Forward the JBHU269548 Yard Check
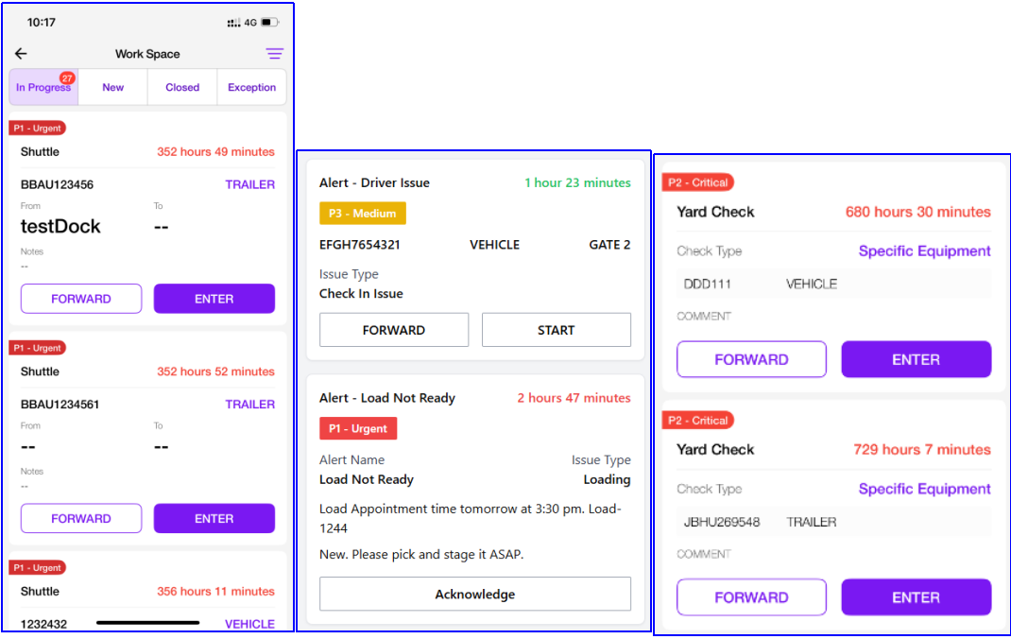 click(751, 597)
